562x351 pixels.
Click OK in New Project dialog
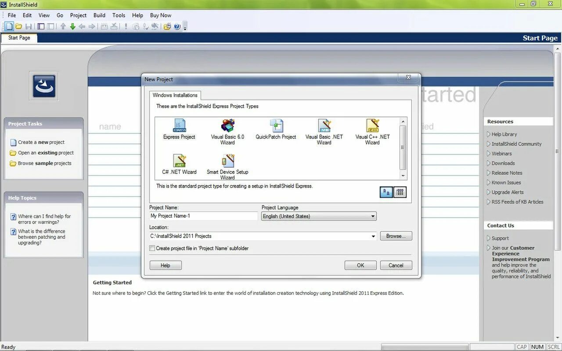pyautogui.click(x=360, y=265)
